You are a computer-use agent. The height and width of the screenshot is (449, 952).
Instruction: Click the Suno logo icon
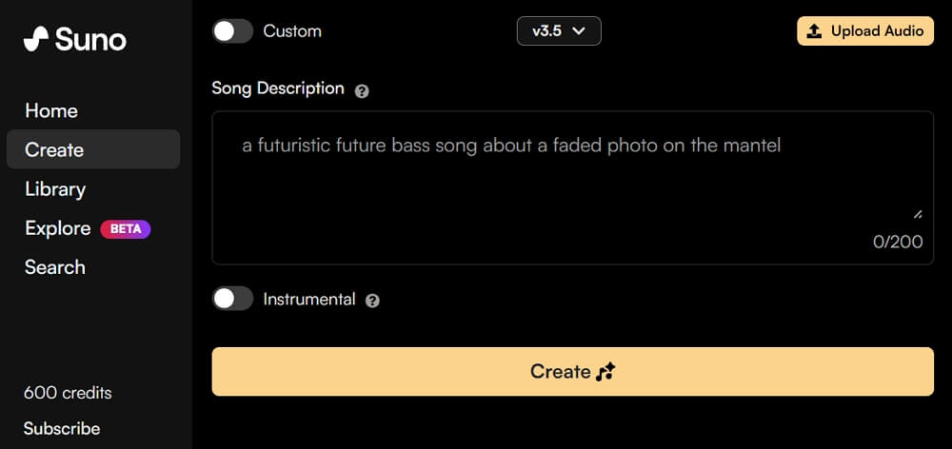click(36, 39)
